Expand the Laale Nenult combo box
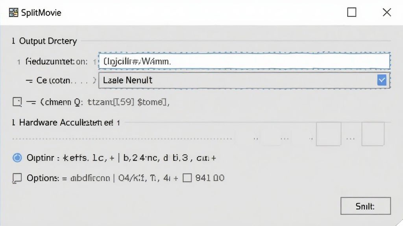403x226 pixels. click(244, 80)
